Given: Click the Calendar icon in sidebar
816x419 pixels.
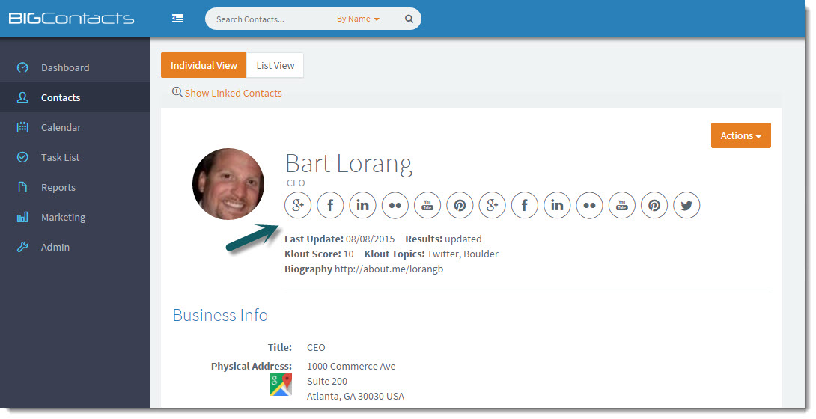Looking at the screenshot, I should (22, 127).
